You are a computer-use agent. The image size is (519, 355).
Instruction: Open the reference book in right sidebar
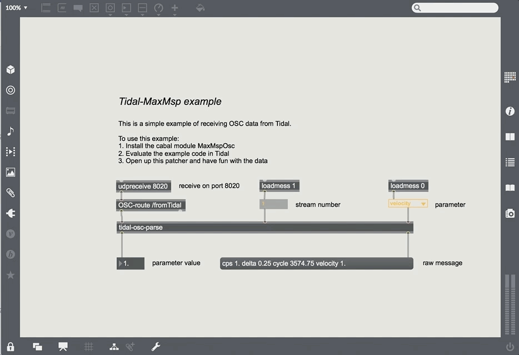coord(510,137)
